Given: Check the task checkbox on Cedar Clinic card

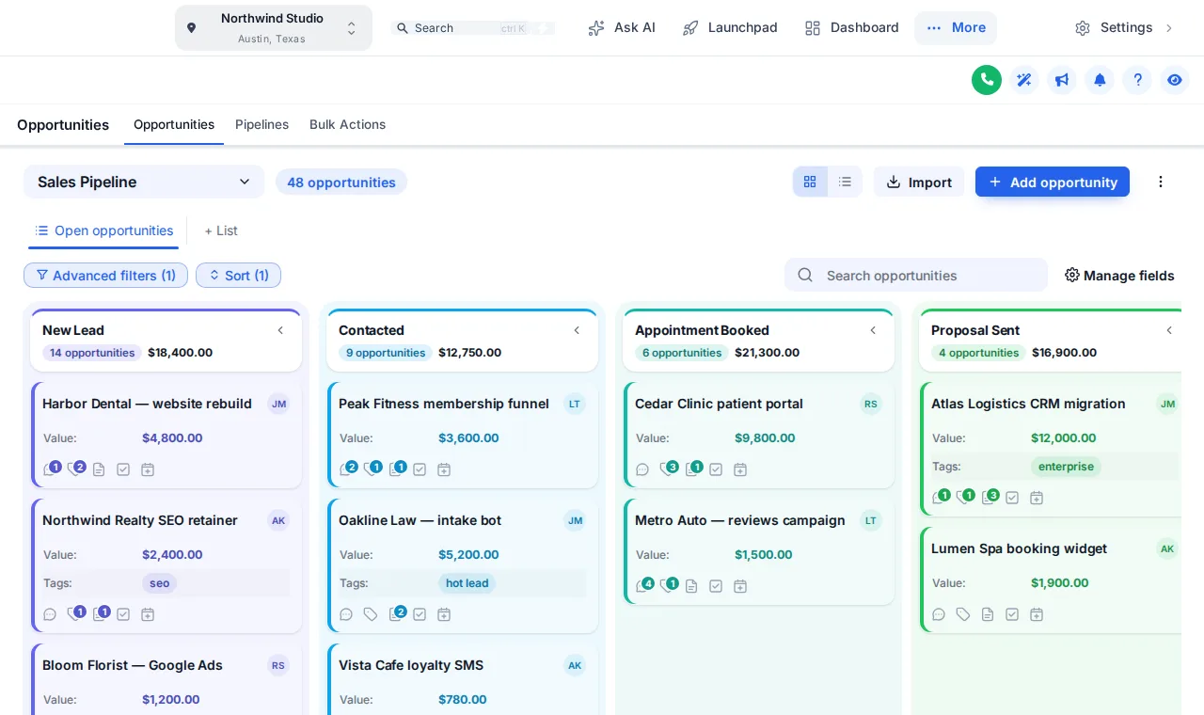Looking at the screenshot, I should pos(716,469).
